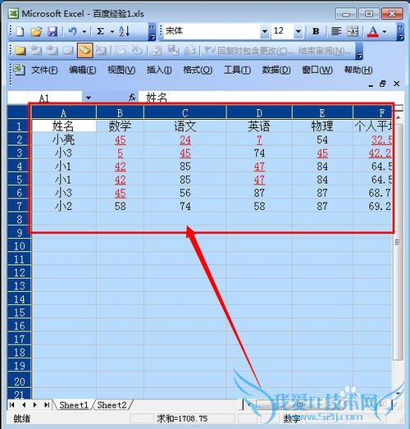Select the 物理 header cell
410x429 pixels.
coord(322,126)
